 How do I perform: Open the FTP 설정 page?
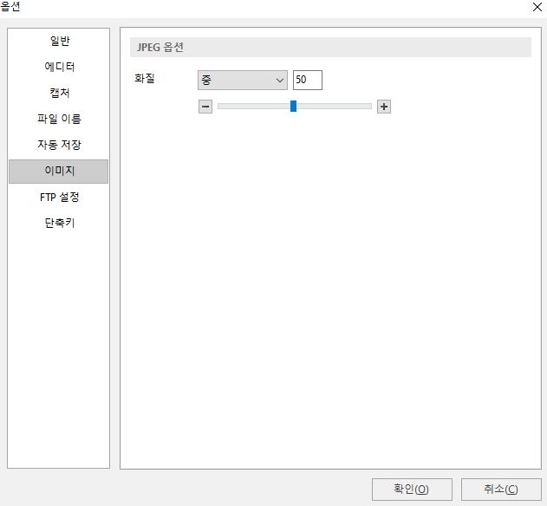coord(59,197)
